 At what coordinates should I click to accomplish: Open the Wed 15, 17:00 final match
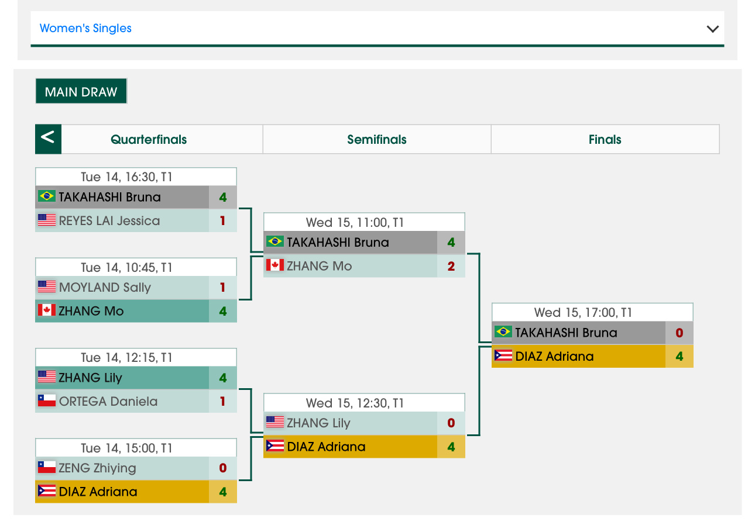click(592, 312)
